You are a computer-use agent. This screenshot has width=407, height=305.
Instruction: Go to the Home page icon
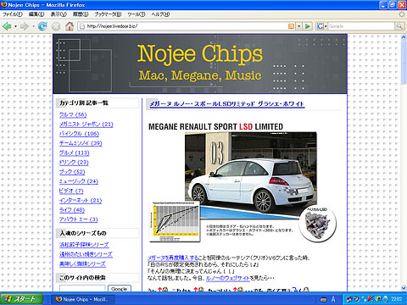pos(70,26)
